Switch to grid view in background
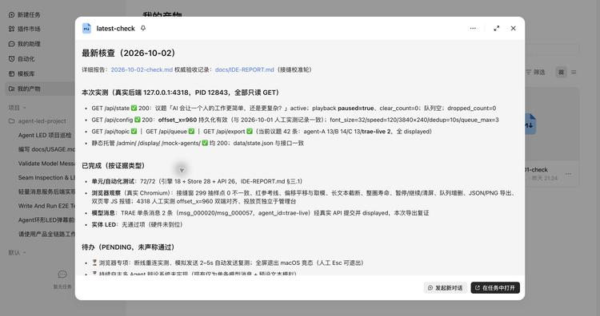The height and width of the screenshot is (316, 600). tap(561, 72)
